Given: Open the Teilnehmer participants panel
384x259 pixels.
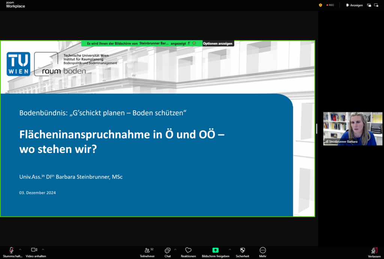Looking at the screenshot, I should [147, 250].
